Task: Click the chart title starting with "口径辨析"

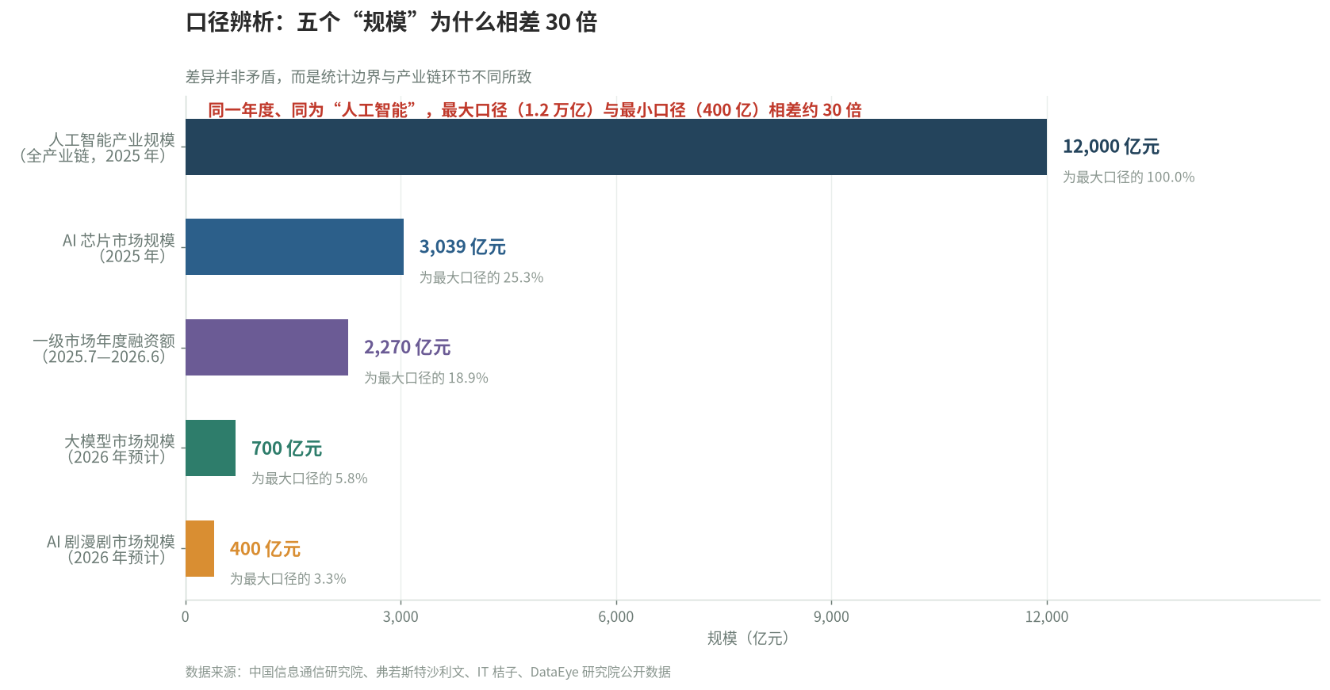Action: click(x=391, y=22)
